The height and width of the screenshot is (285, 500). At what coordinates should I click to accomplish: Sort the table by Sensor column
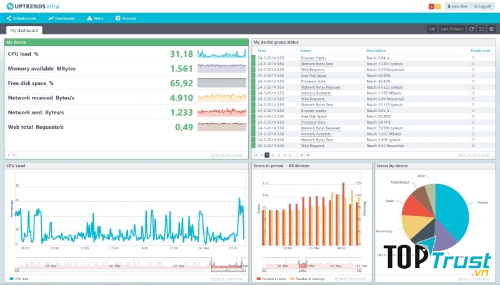point(306,50)
